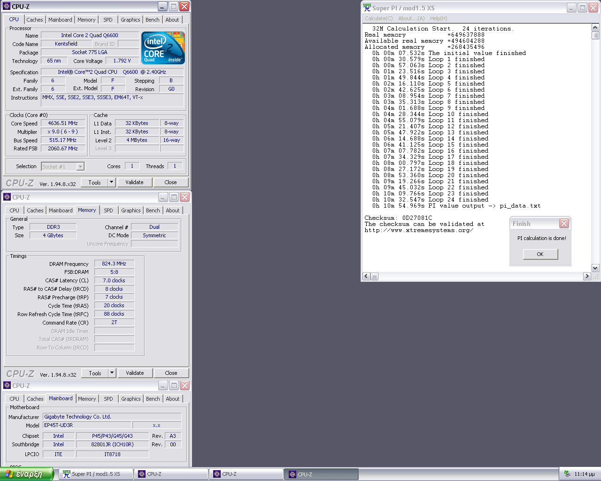
Task: Click Rated FSB 2060.67 MHz value
Action: 63,148
